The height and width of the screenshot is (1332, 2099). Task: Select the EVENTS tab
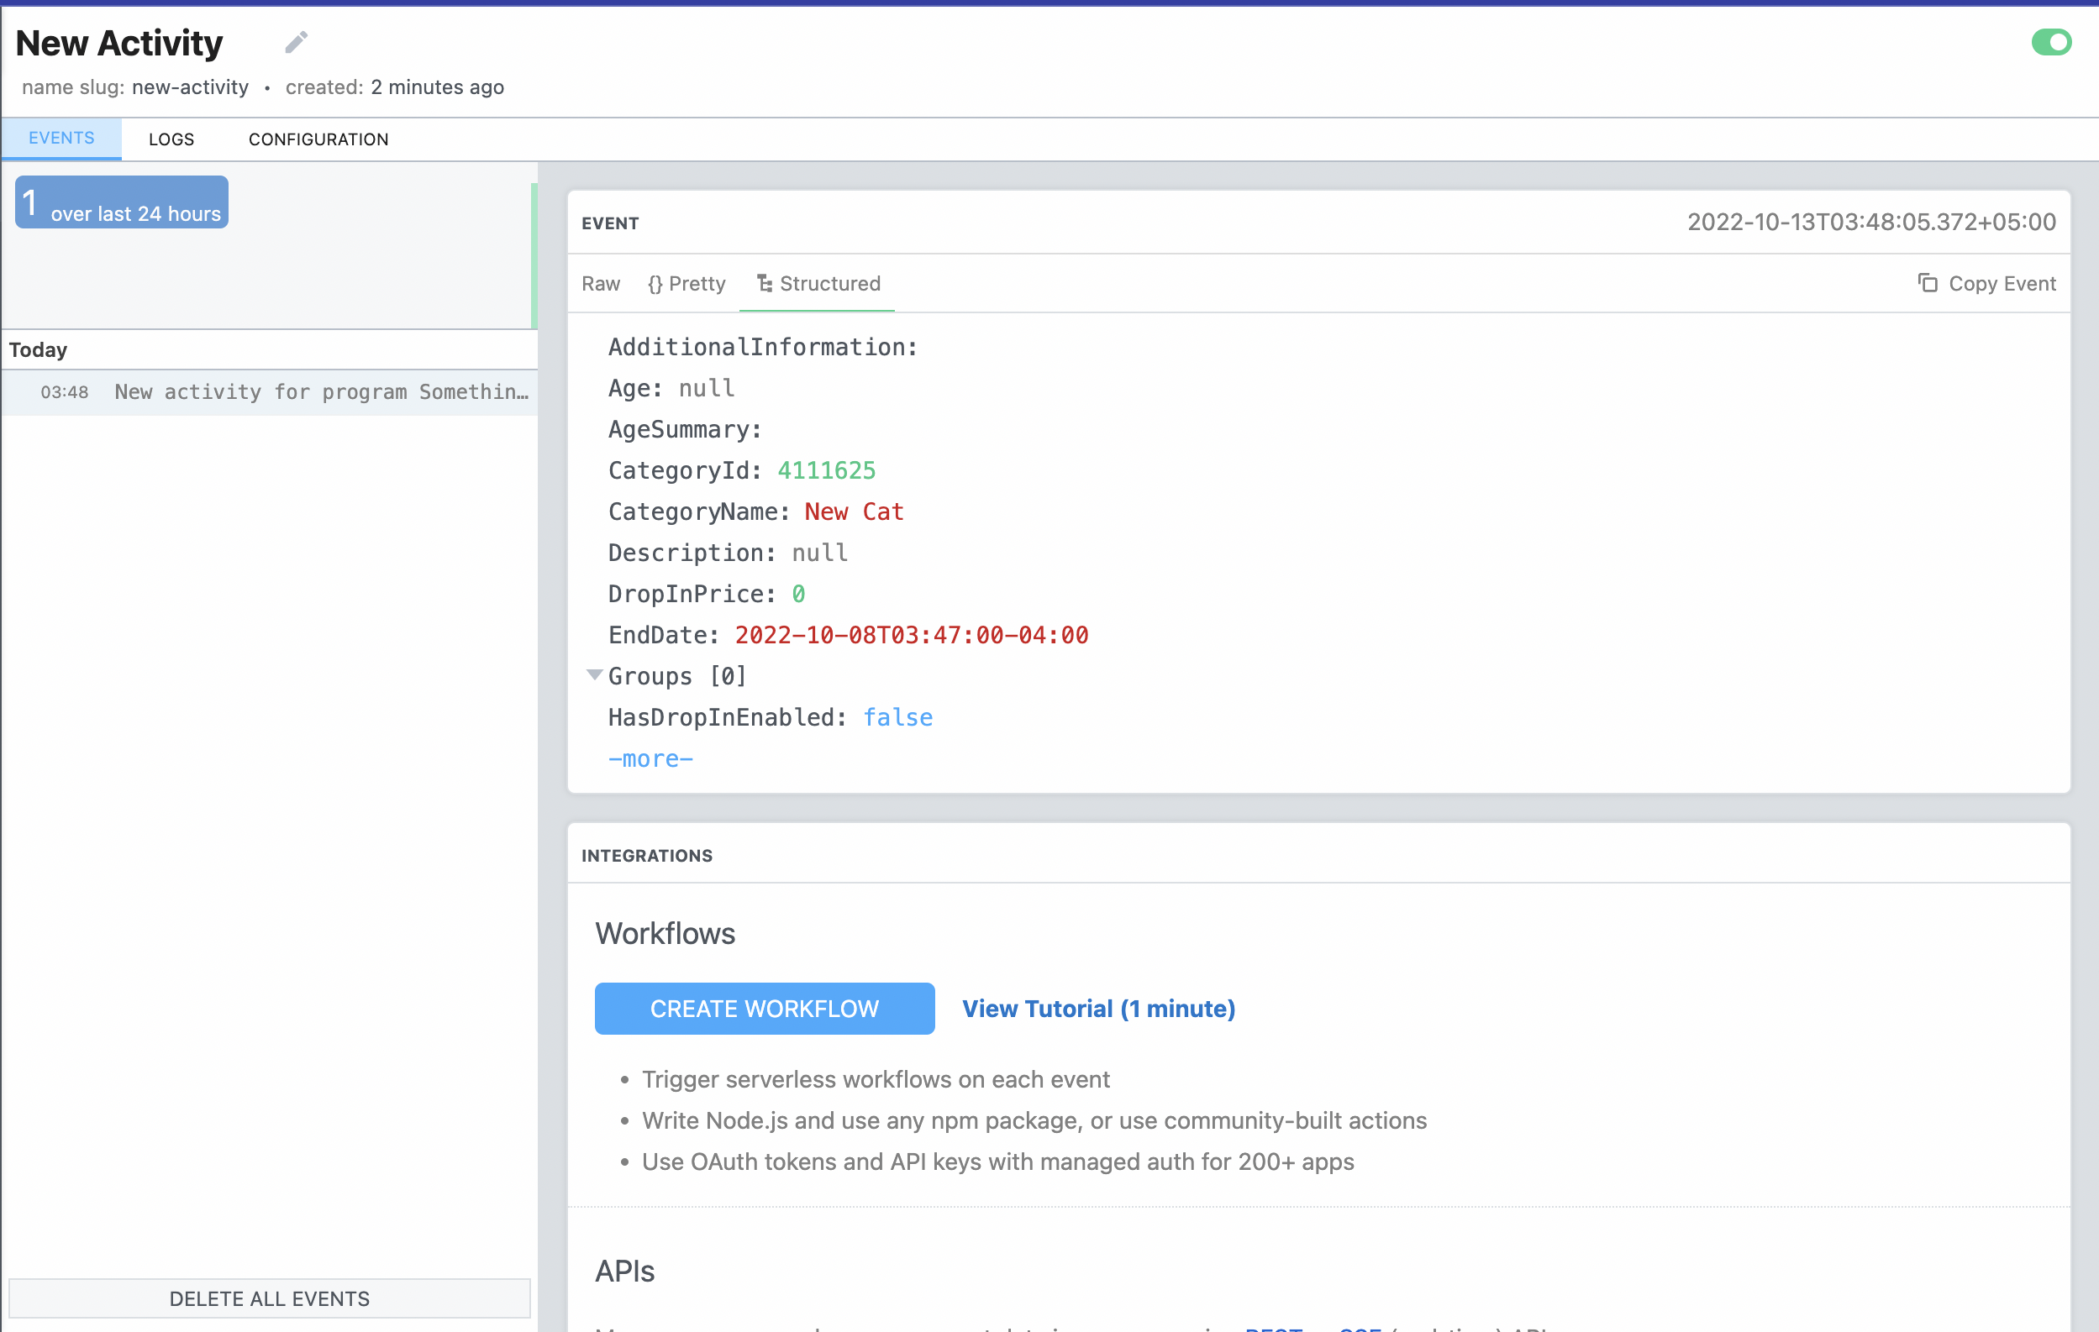coord(61,139)
